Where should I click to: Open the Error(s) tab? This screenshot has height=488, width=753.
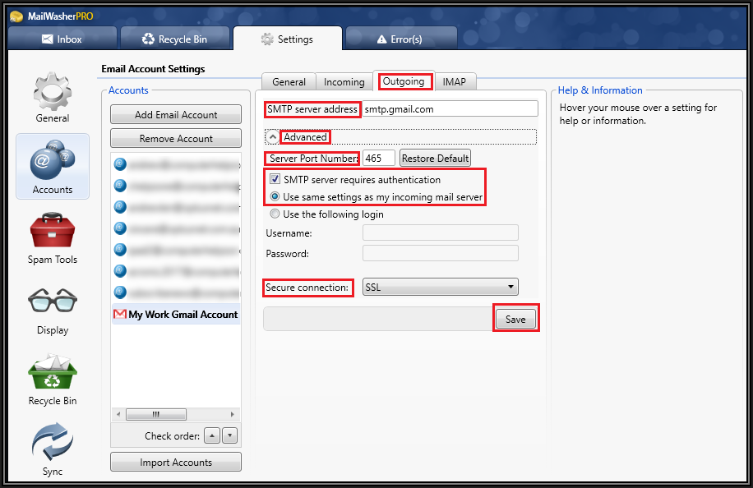(x=400, y=39)
